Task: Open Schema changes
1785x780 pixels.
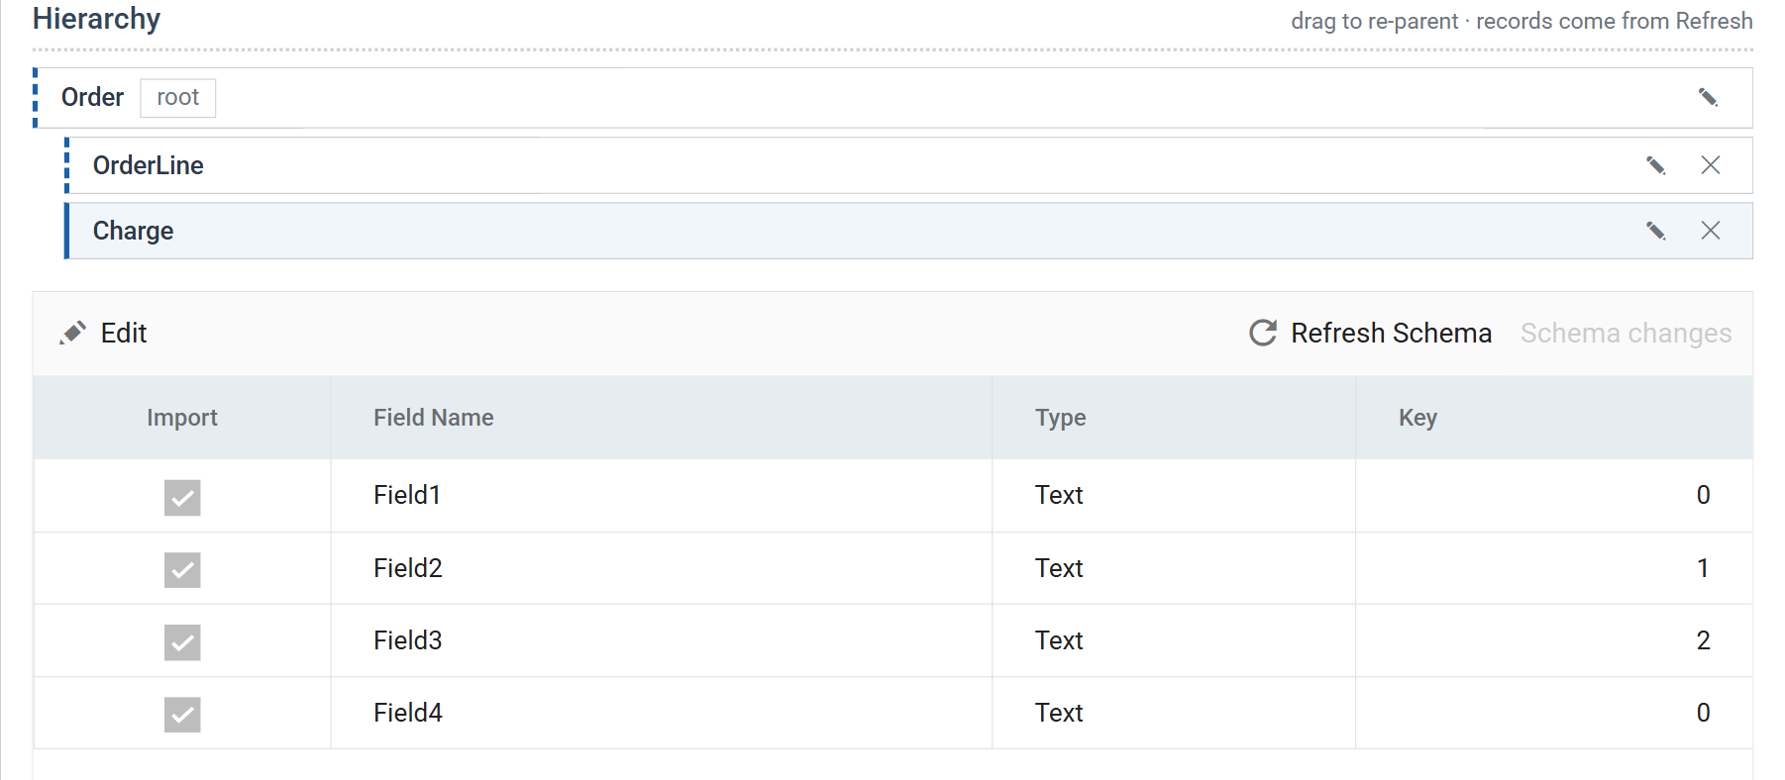Action: (x=1627, y=334)
